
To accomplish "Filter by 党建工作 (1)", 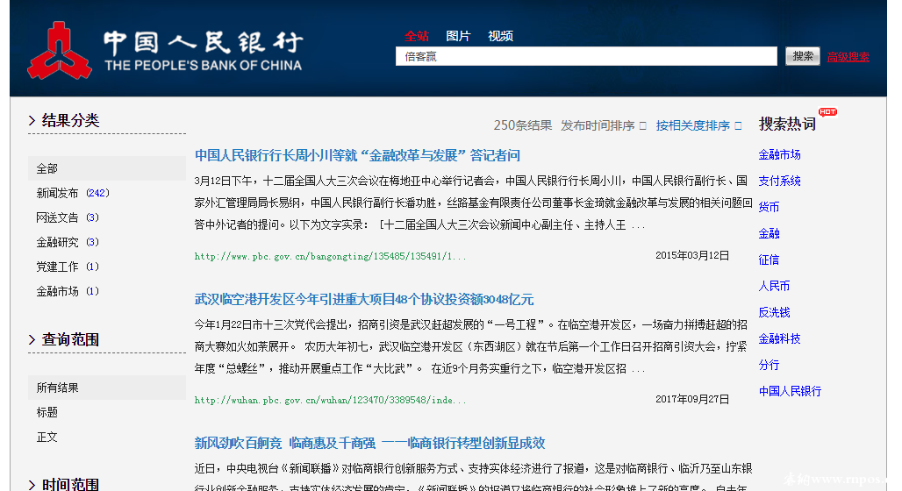I will pos(68,267).
